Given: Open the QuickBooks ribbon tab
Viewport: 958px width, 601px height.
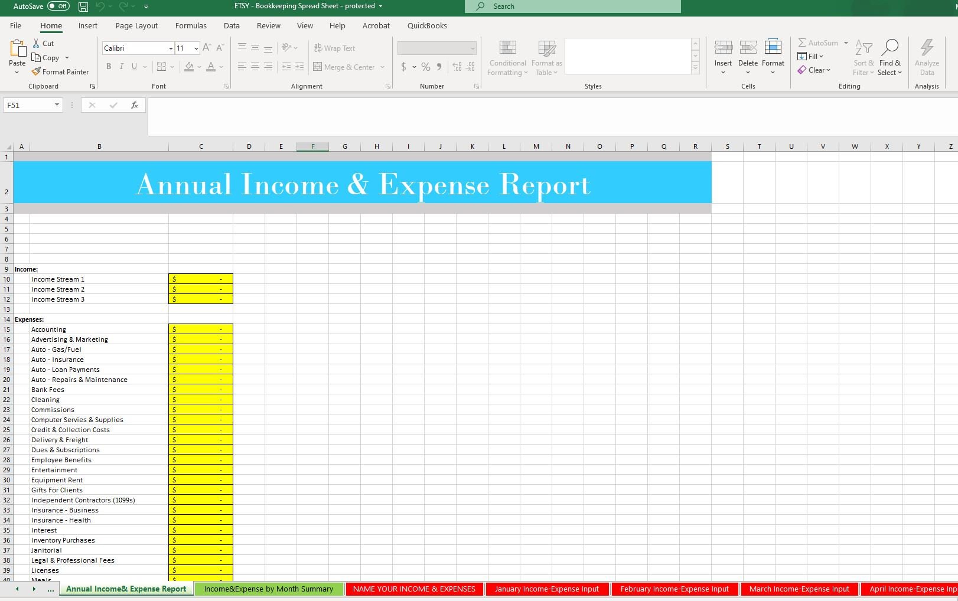Looking at the screenshot, I should click(427, 25).
